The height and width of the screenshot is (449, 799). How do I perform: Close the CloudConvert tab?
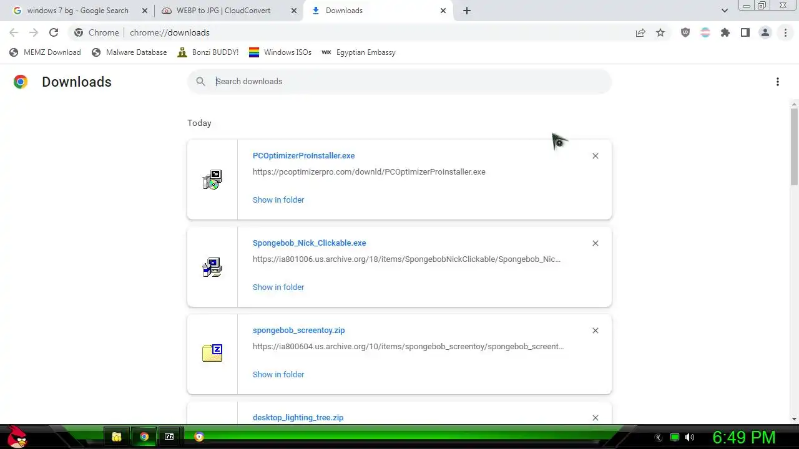pyautogui.click(x=294, y=11)
